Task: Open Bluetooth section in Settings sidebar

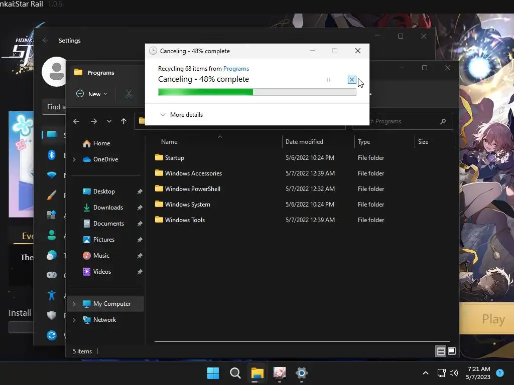Action: click(52, 155)
